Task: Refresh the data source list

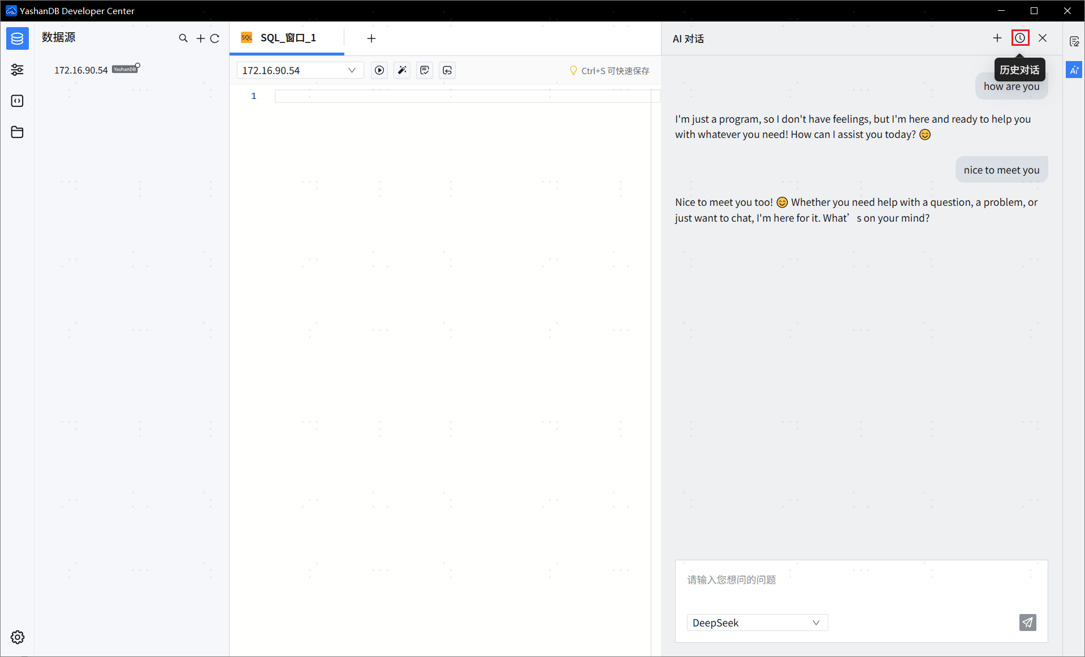Action: (x=215, y=38)
